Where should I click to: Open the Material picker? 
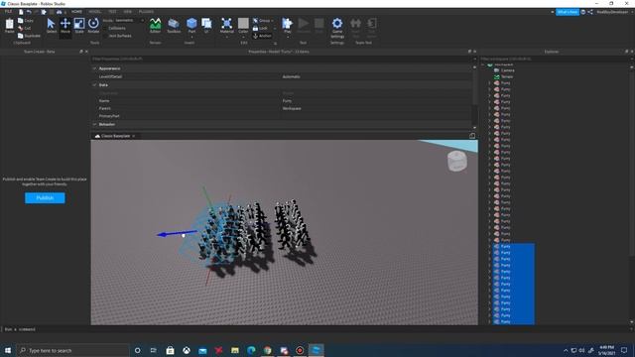point(227,25)
